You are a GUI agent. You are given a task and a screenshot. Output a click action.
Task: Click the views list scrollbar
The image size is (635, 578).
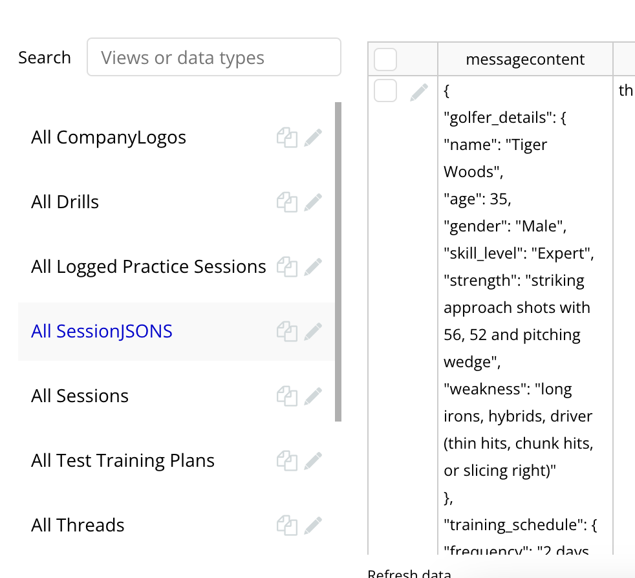(338, 262)
